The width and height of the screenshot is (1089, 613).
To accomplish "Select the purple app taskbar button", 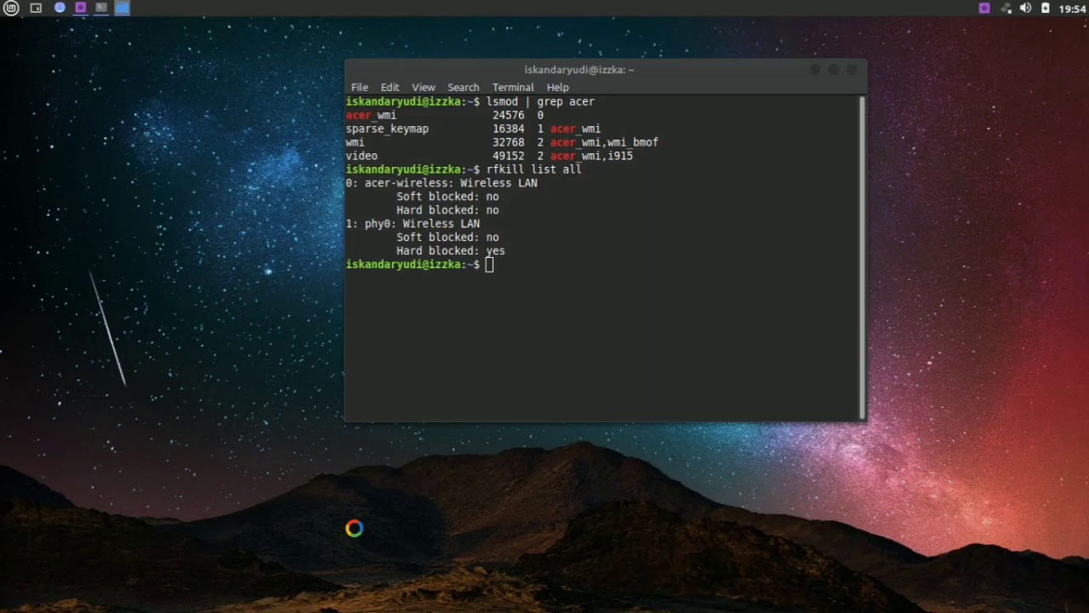I will [x=80, y=8].
